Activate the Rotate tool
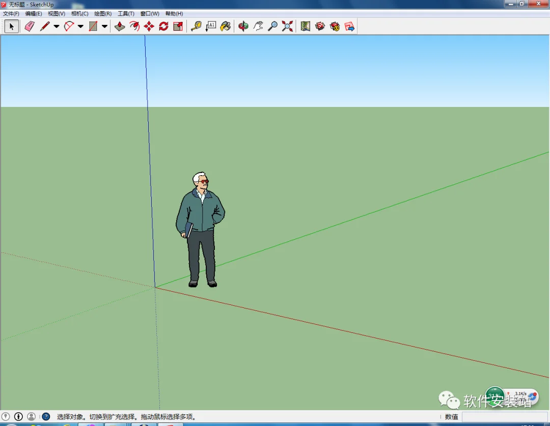 [163, 26]
